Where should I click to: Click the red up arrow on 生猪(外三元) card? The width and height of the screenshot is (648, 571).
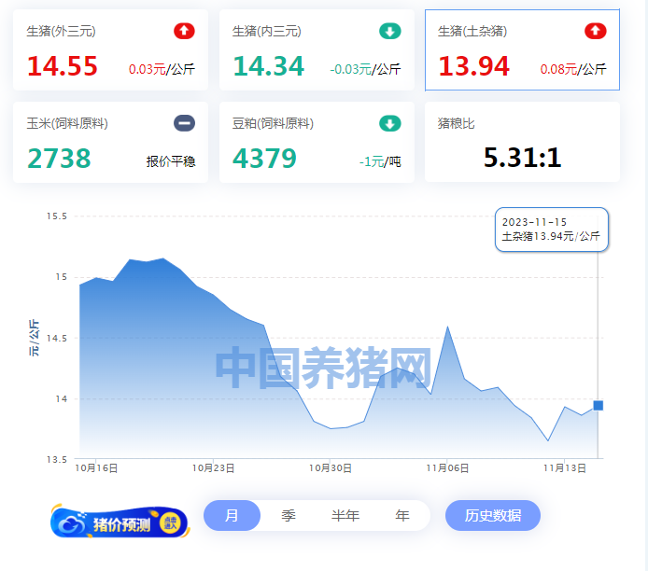[184, 31]
